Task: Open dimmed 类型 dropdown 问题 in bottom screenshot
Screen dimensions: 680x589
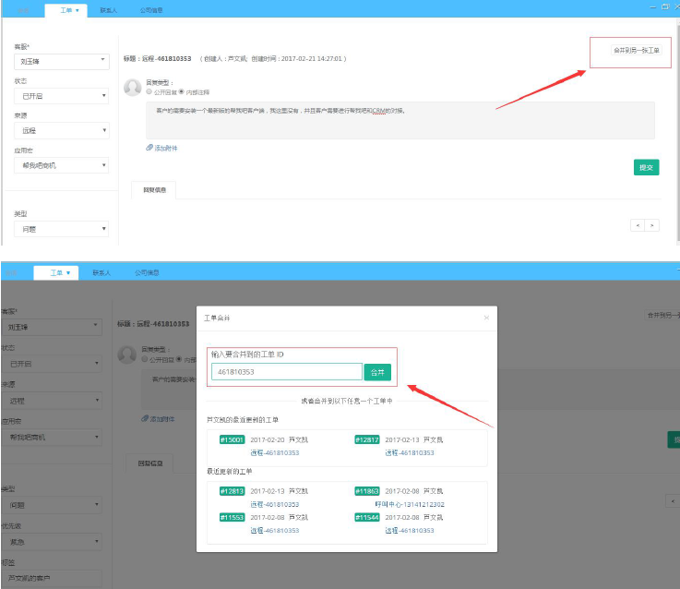Action: (x=52, y=505)
